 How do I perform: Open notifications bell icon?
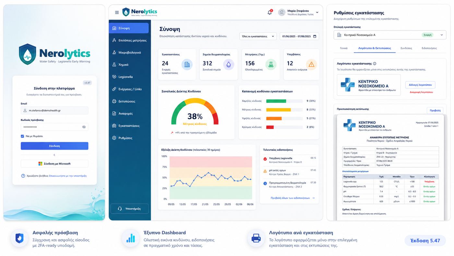(x=269, y=12)
